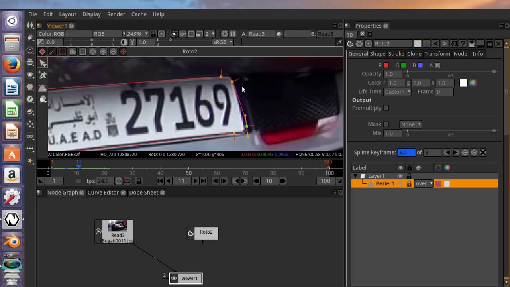Screen dimensions: 510x287
Task: Add a spline keyframe
Action: [x=465, y=152]
